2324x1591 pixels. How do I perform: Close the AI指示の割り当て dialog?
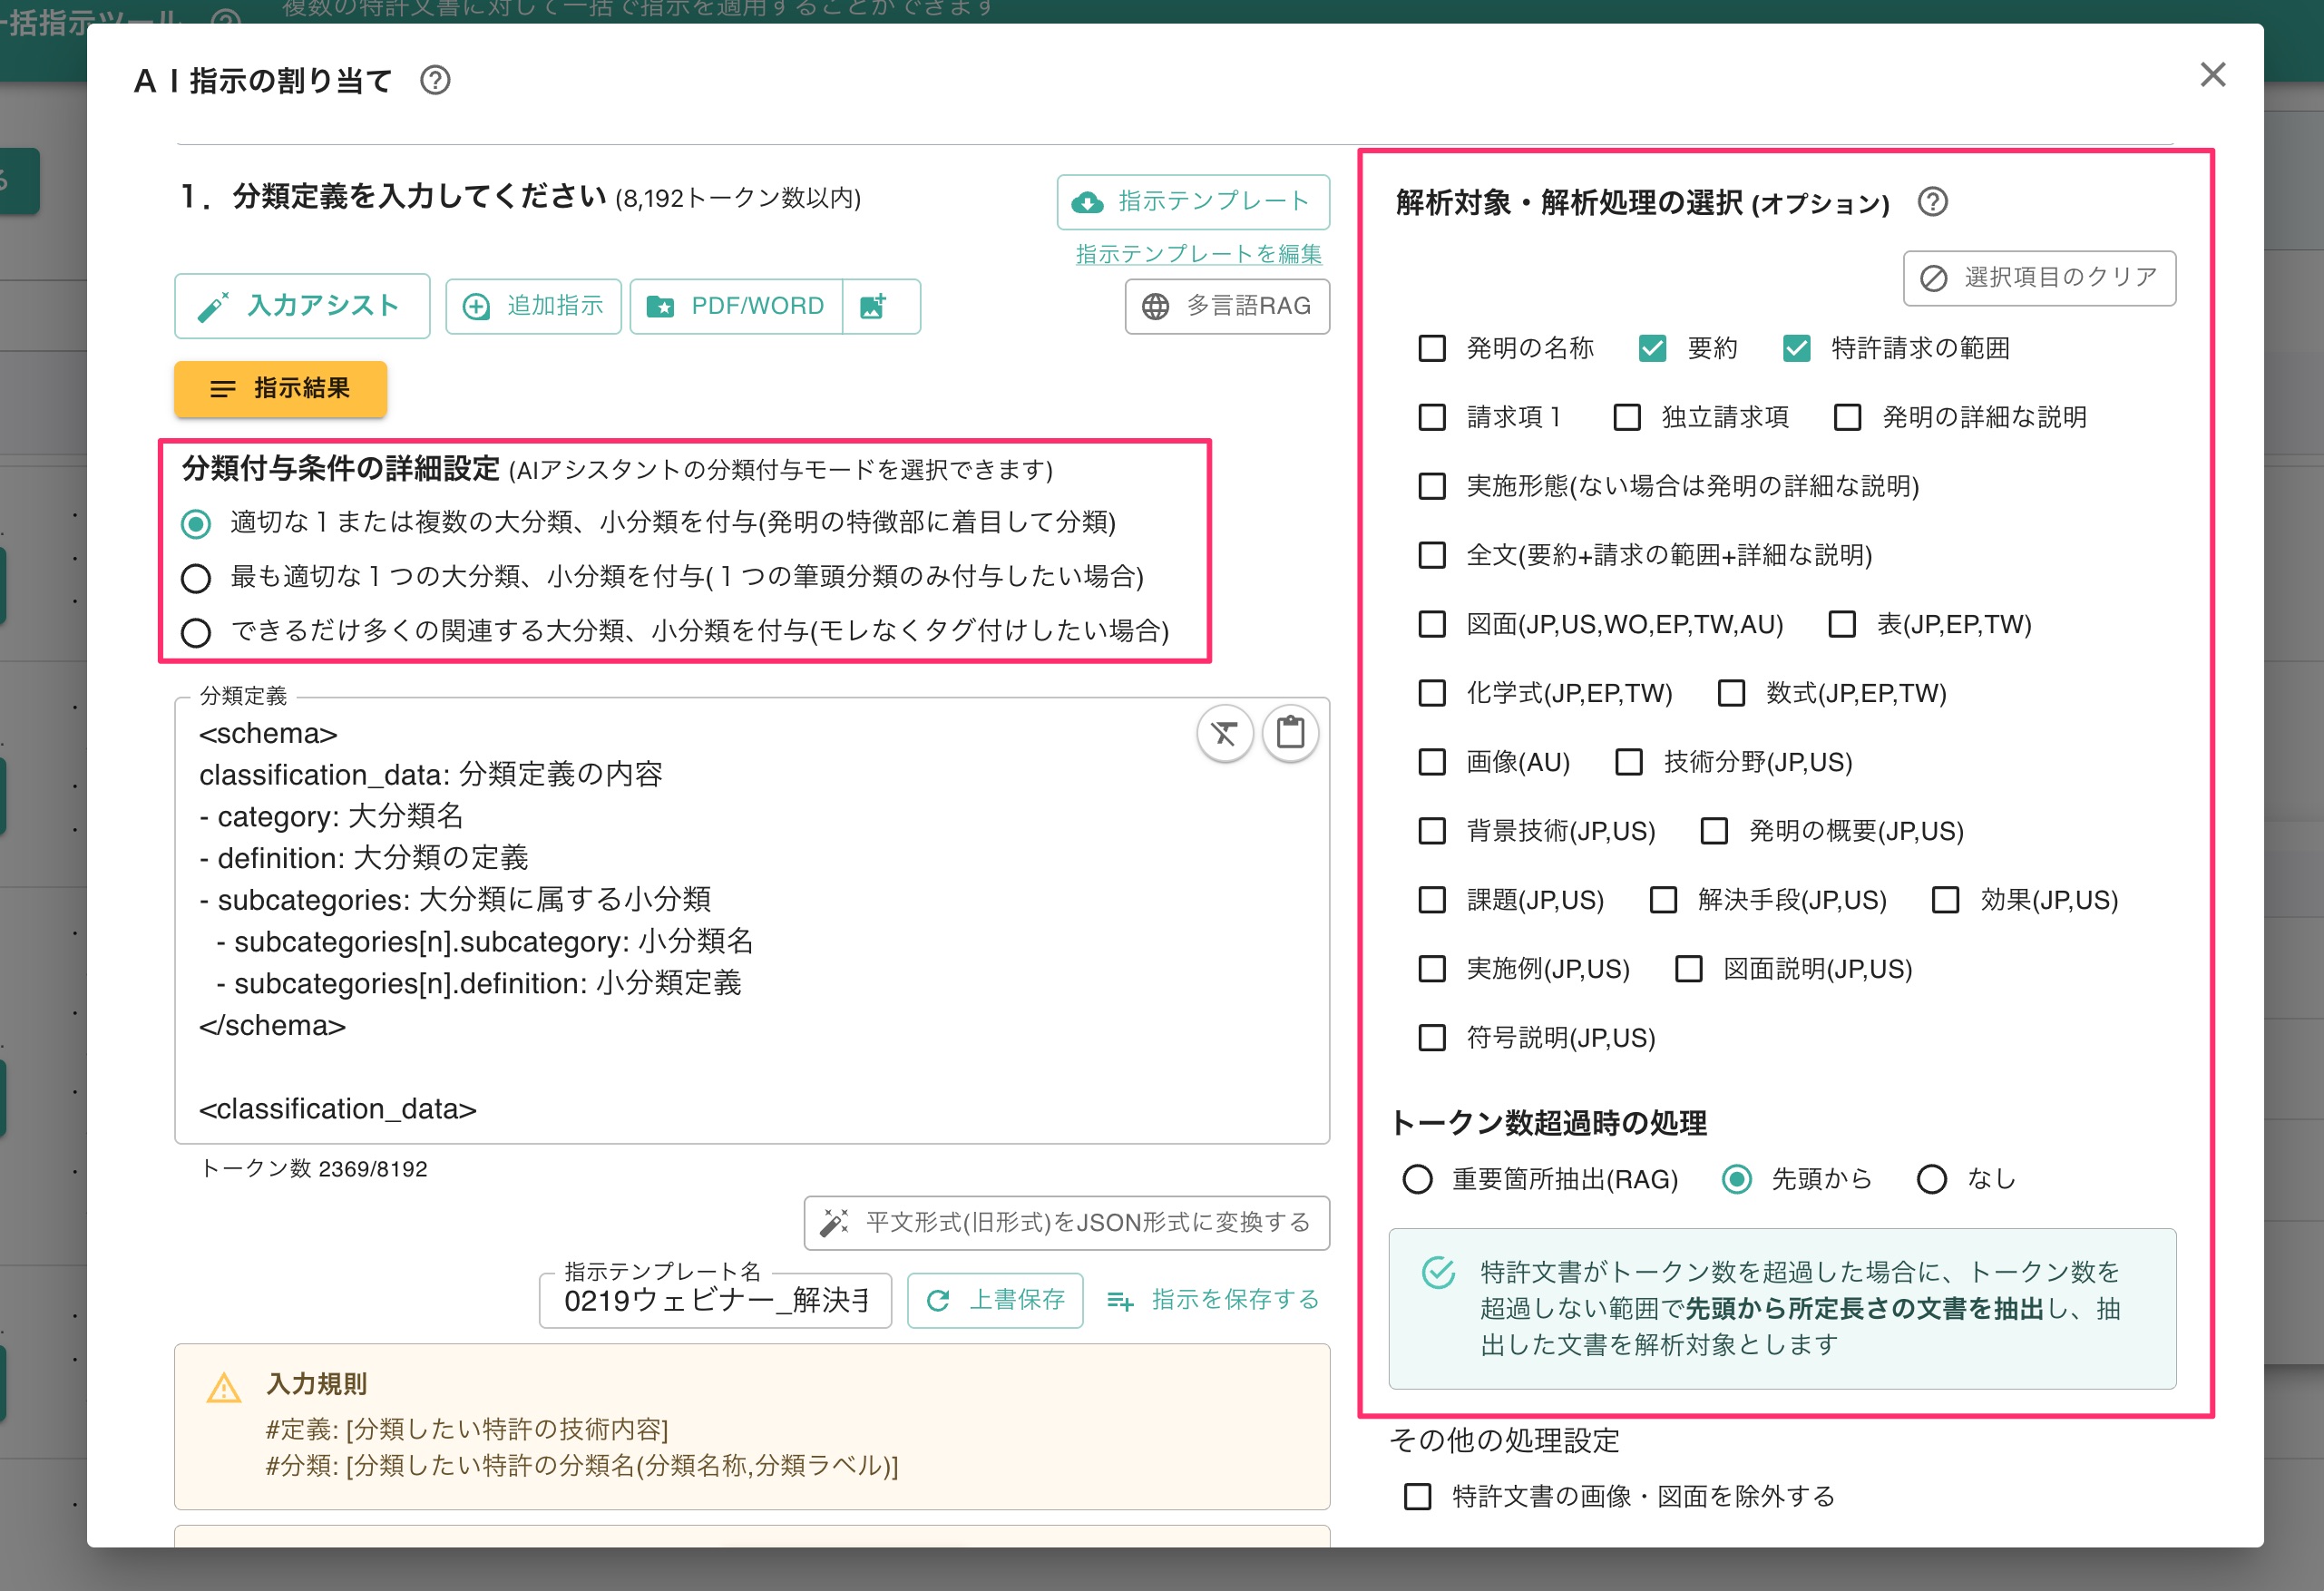point(2212,75)
